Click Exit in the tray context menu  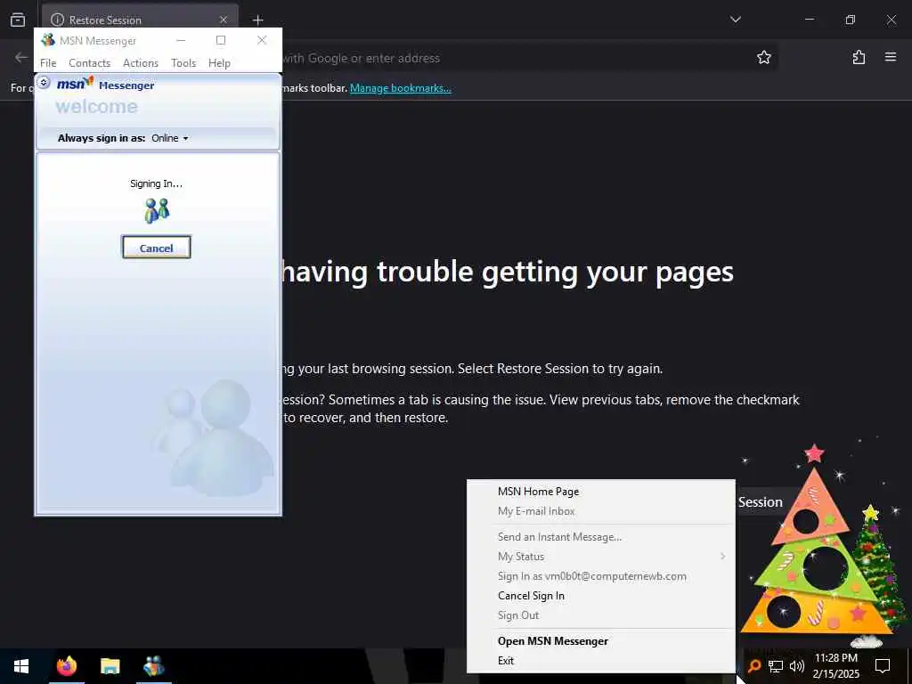coord(601,661)
